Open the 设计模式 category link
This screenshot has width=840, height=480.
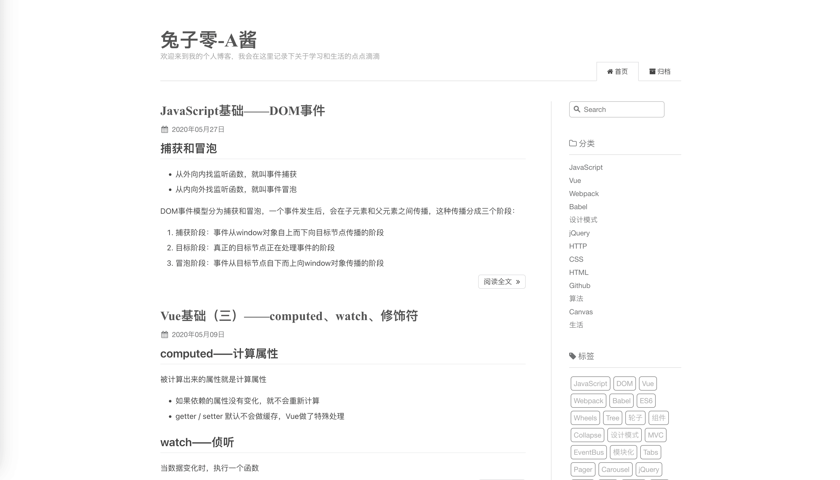(x=583, y=220)
